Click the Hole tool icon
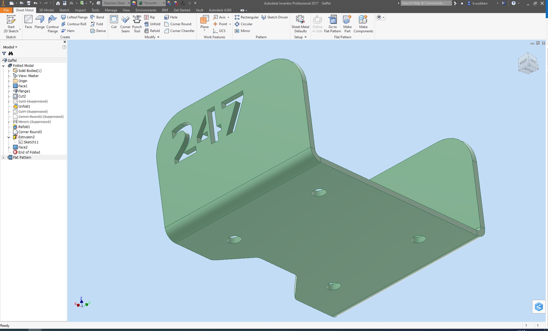The width and height of the screenshot is (548, 331). tap(167, 17)
